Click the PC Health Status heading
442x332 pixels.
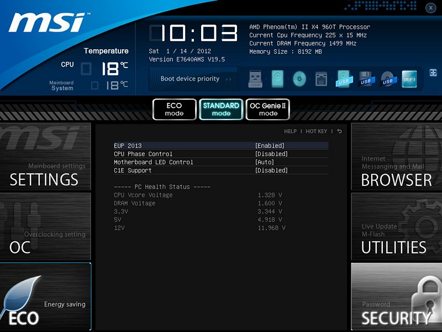point(162,187)
